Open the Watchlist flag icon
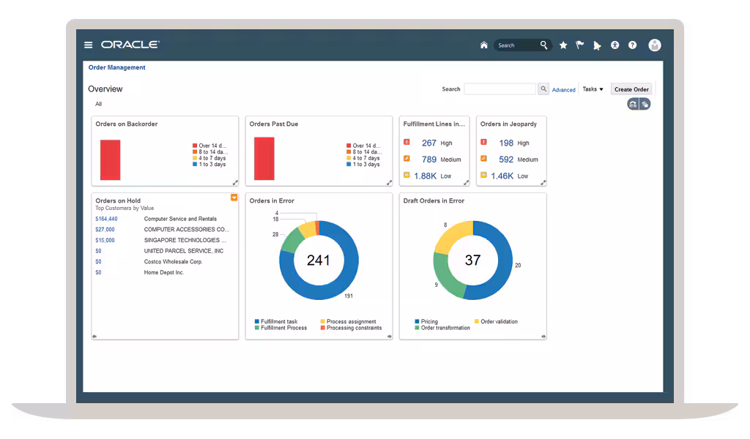The width and height of the screenshot is (750, 439). tap(580, 45)
